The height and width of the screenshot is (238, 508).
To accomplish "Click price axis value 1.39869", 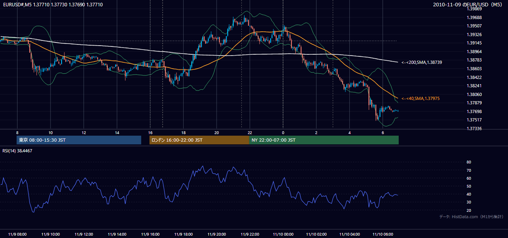I will coord(474,9).
